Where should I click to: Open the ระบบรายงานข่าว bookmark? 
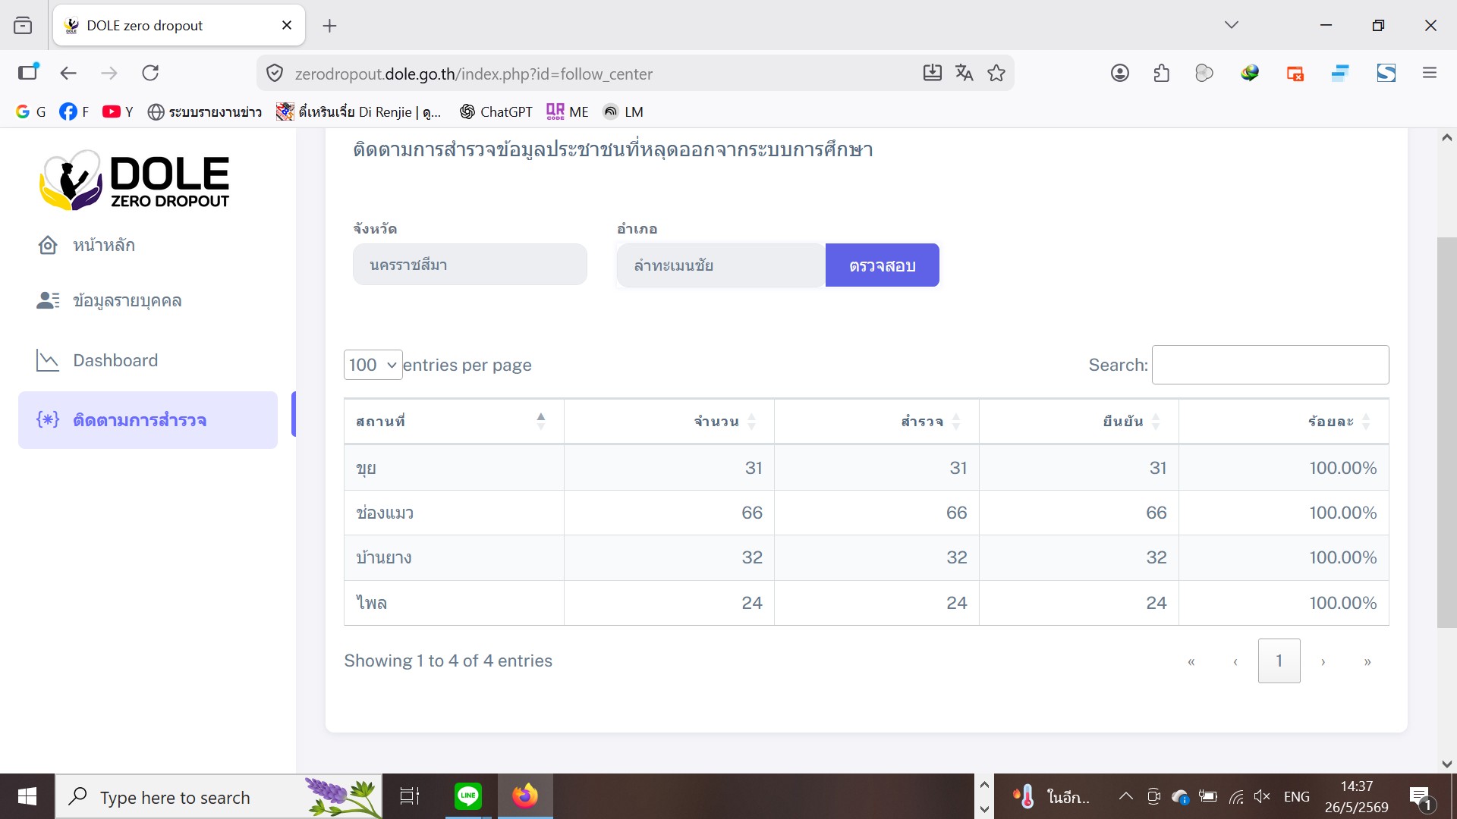(x=205, y=111)
